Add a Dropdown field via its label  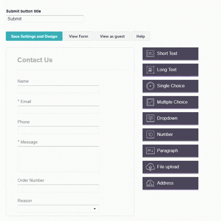167,118
